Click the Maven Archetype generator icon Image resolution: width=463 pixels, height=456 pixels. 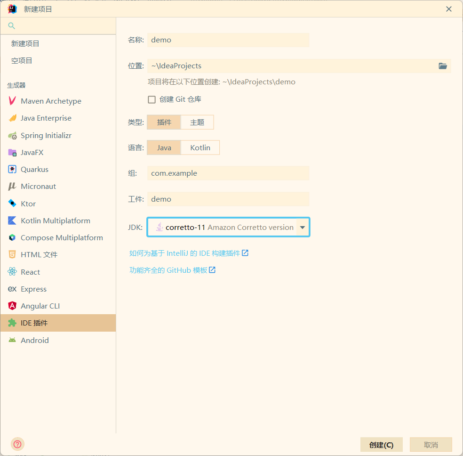[x=12, y=101]
